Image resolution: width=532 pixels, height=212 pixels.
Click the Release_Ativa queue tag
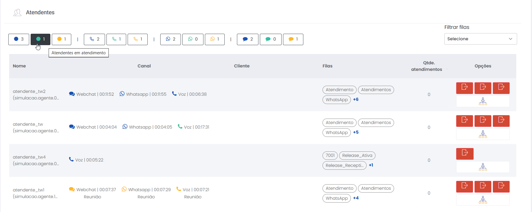pyautogui.click(x=357, y=155)
